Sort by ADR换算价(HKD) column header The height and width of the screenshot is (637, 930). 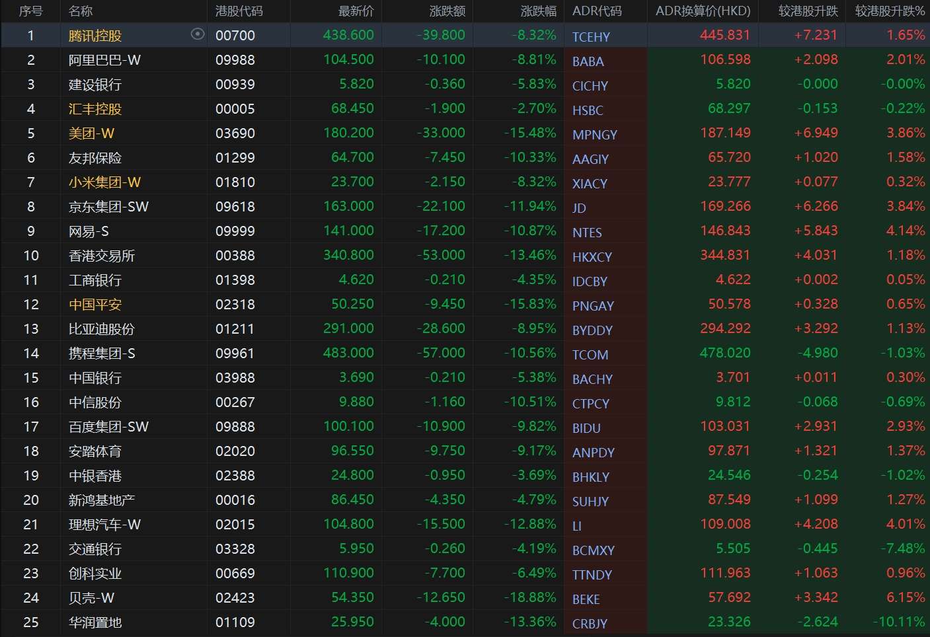pos(703,11)
